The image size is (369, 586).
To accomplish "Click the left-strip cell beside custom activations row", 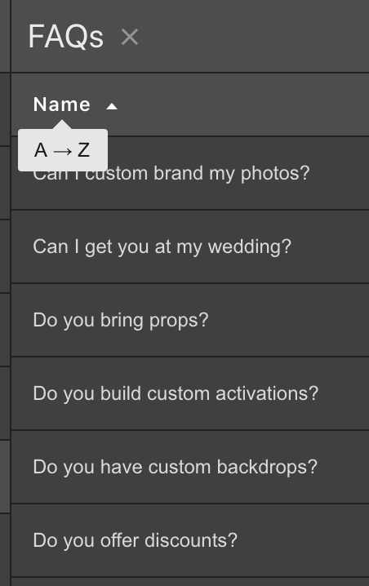I will click(x=5, y=403).
